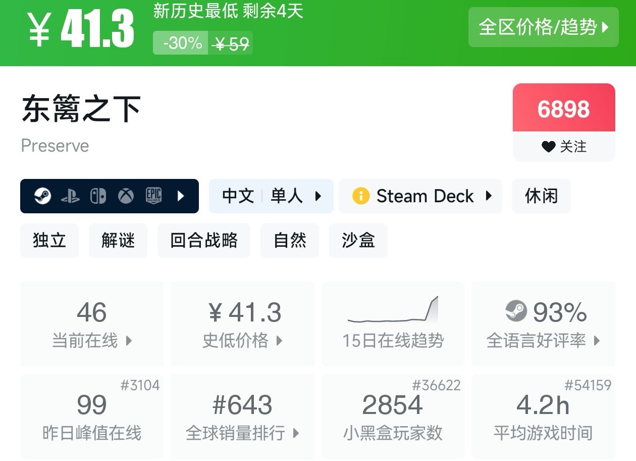Image resolution: width=636 pixels, height=461 pixels.
Task: Click the Nintendo Switch platform icon
Action: pyautogui.click(x=98, y=196)
